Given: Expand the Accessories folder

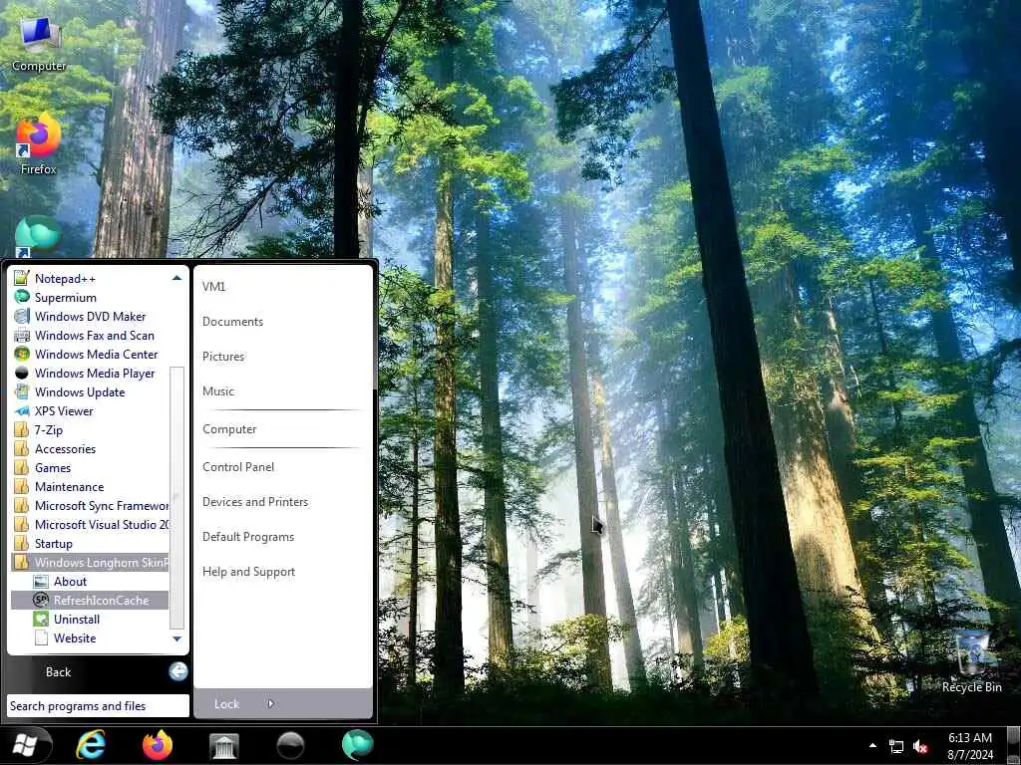Looking at the screenshot, I should tap(90, 449).
